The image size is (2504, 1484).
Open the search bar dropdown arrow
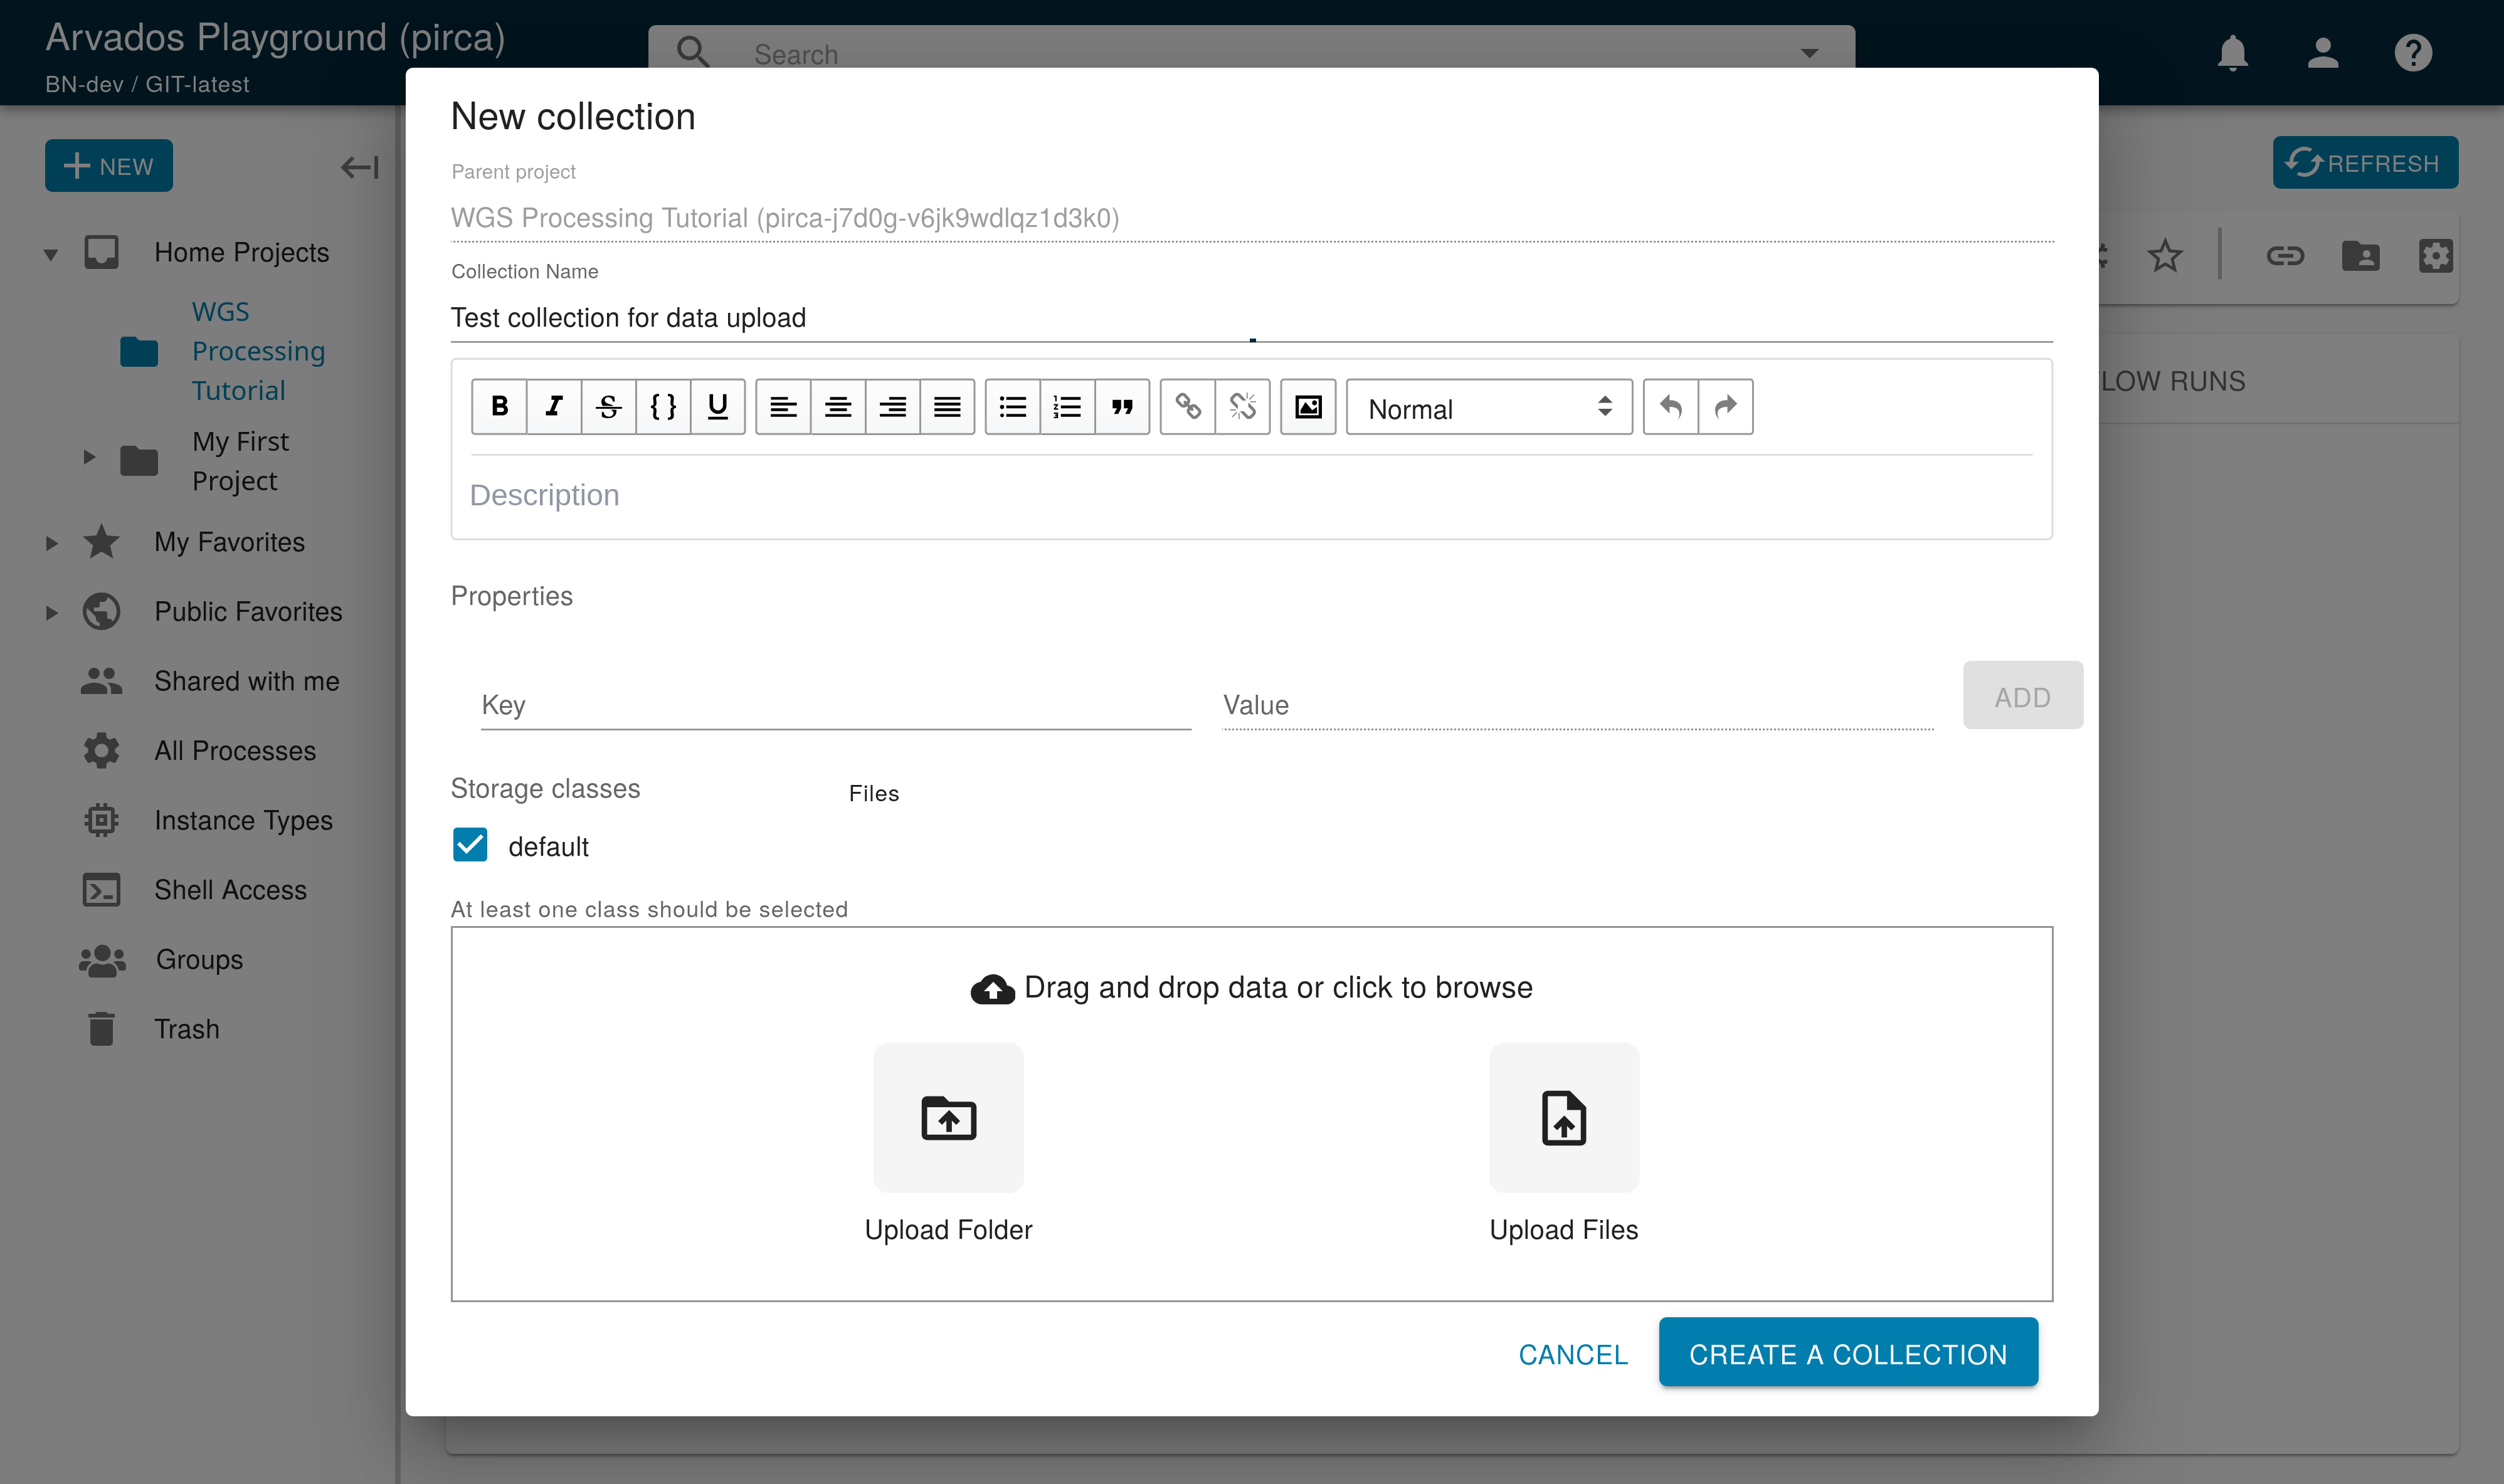point(1809,53)
